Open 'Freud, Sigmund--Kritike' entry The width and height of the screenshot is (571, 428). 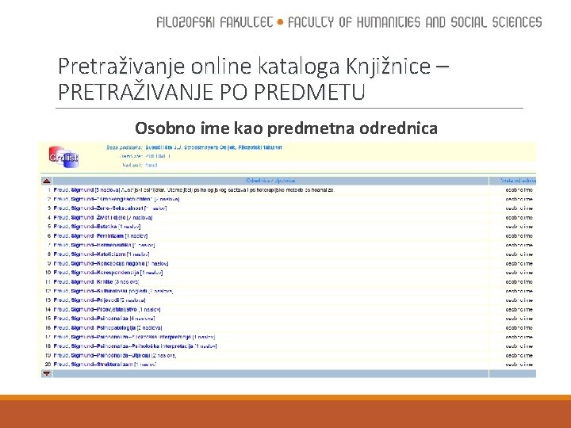(x=96, y=282)
